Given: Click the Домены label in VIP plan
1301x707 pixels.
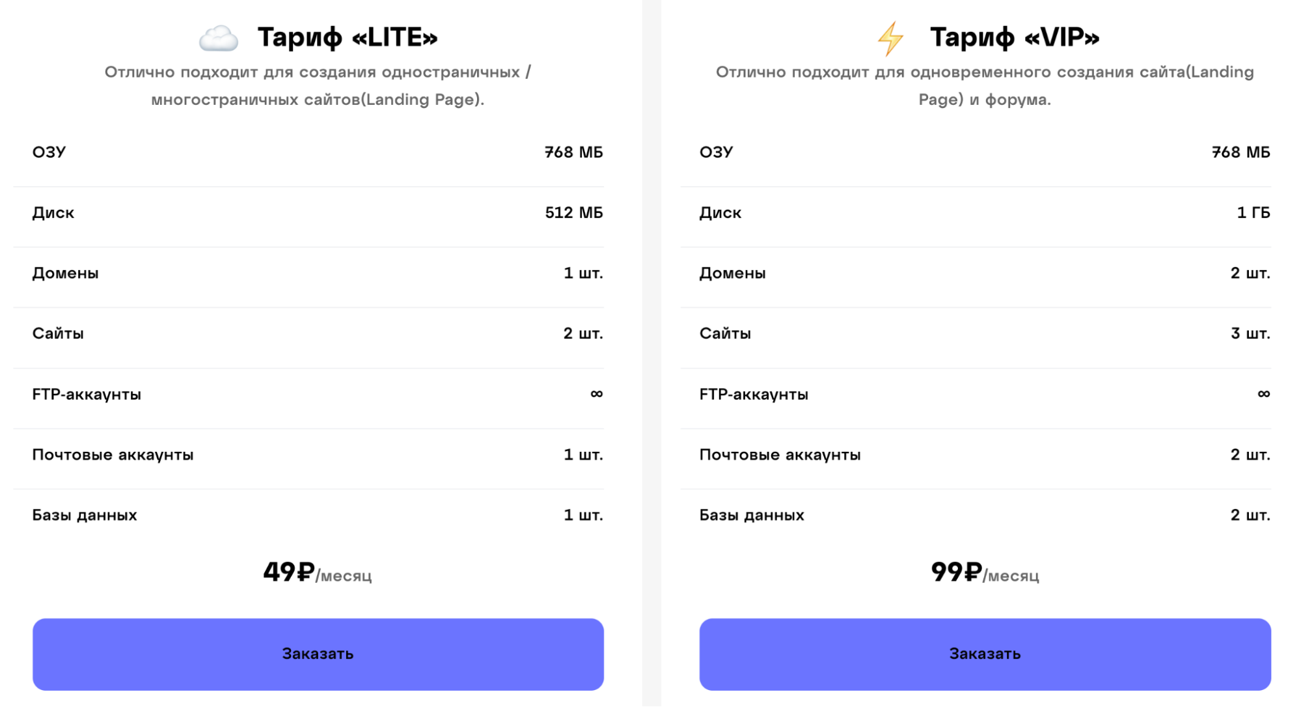Looking at the screenshot, I should [732, 273].
